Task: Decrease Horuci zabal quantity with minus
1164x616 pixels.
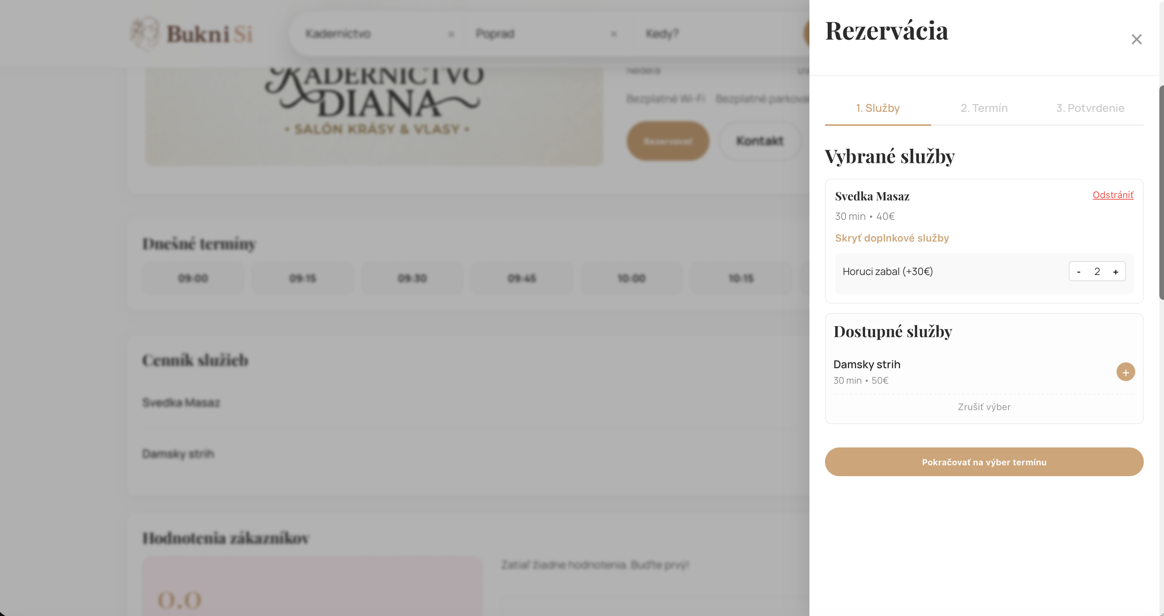Action: pos(1078,271)
